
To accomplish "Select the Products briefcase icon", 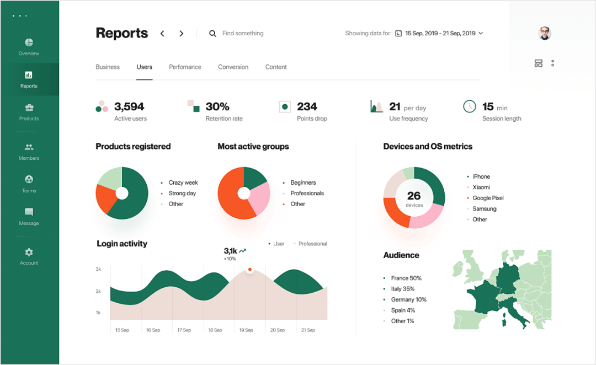I will tap(29, 108).
